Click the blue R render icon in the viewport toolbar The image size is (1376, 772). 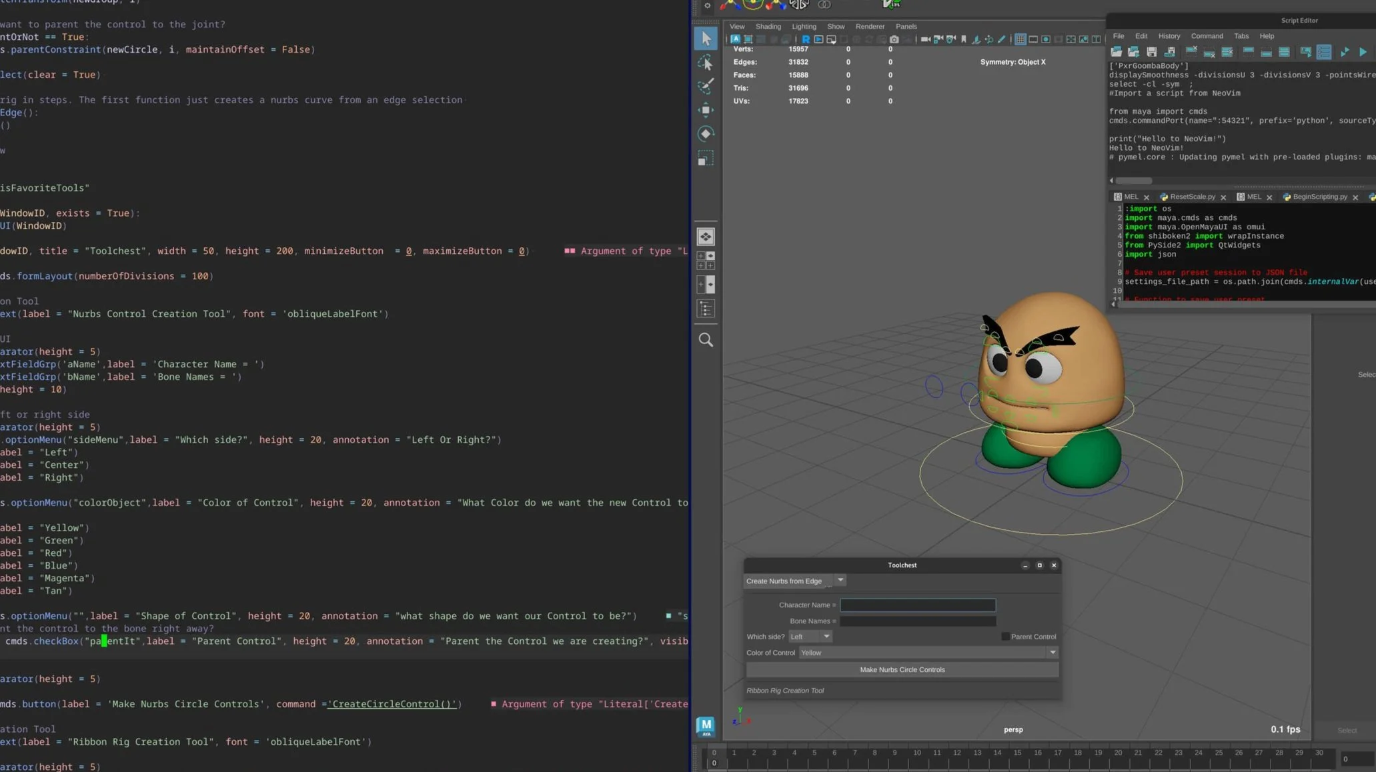pos(806,39)
